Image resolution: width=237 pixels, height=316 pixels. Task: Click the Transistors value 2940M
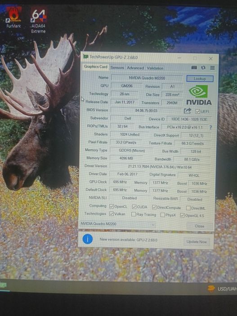172,103
